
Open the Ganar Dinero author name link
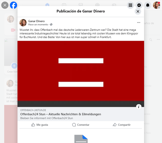tap(36, 21)
